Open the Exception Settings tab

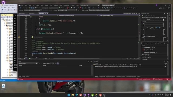point(111,77)
